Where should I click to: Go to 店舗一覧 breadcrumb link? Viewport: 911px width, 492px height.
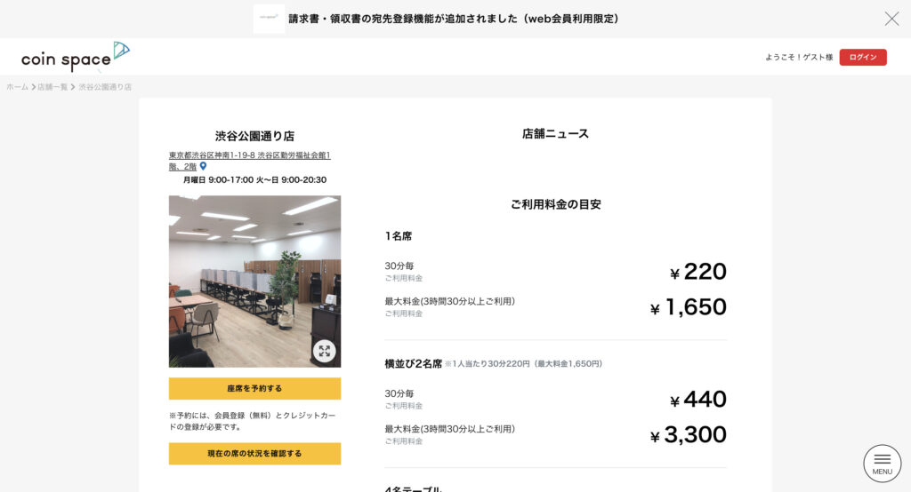(x=52, y=87)
